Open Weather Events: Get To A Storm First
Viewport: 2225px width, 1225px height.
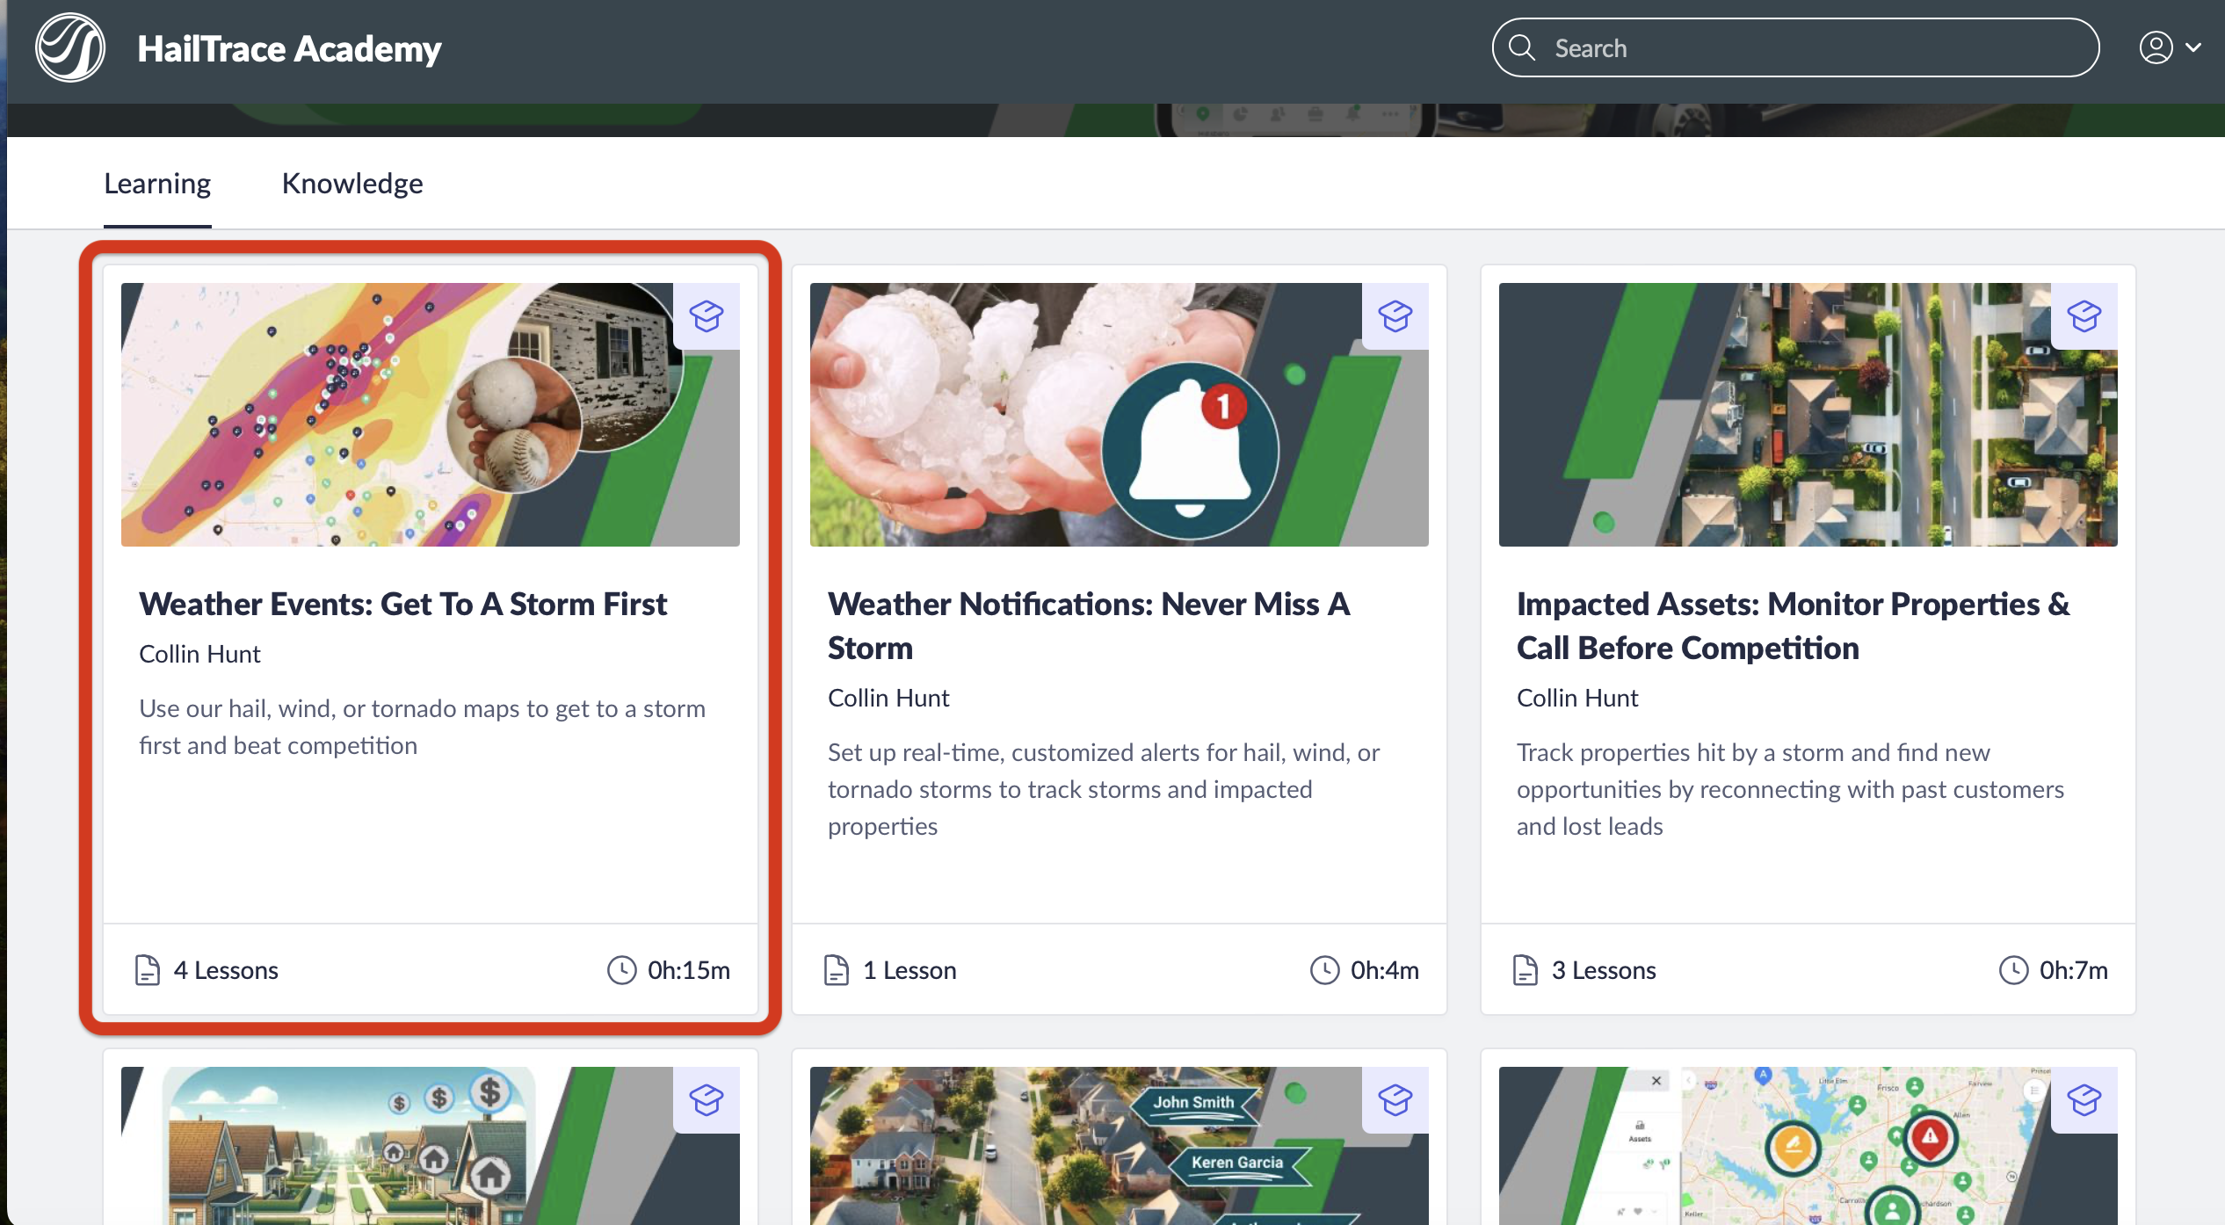click(403, 604)
